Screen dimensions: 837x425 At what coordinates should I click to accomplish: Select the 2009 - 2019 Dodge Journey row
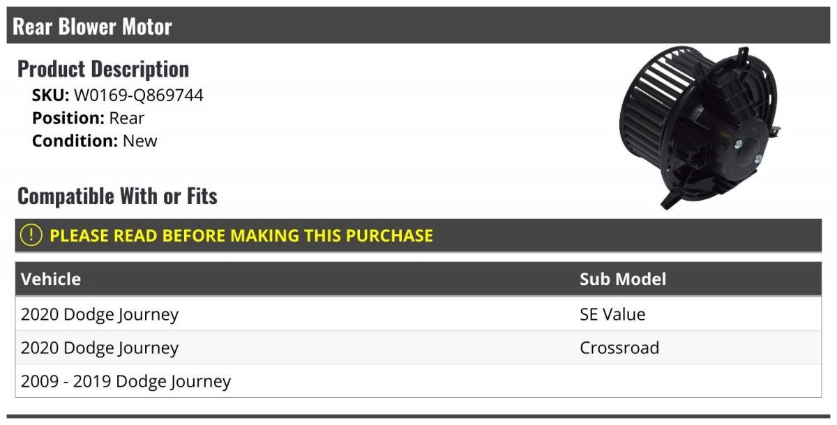click(126, 381)
